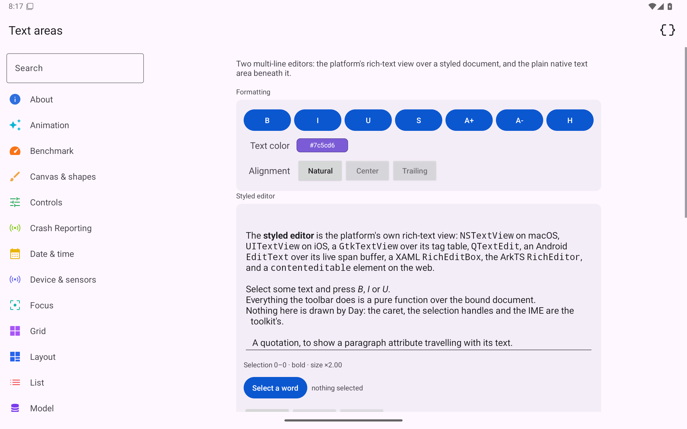Click the Canvas & shapes brush icon
This screenshot has width=687, height=429.
[15, 176]
